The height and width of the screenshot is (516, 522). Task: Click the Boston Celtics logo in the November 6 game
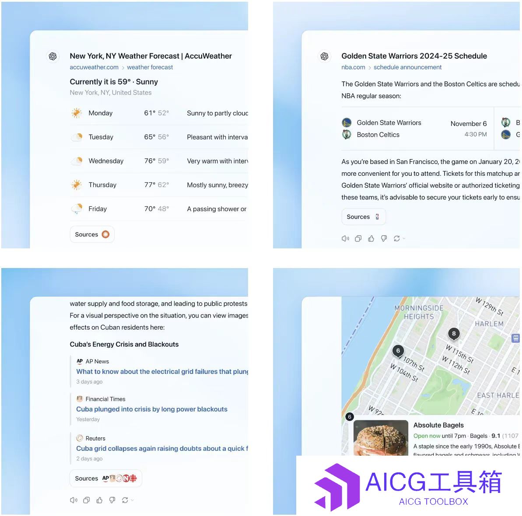[347, 134]
